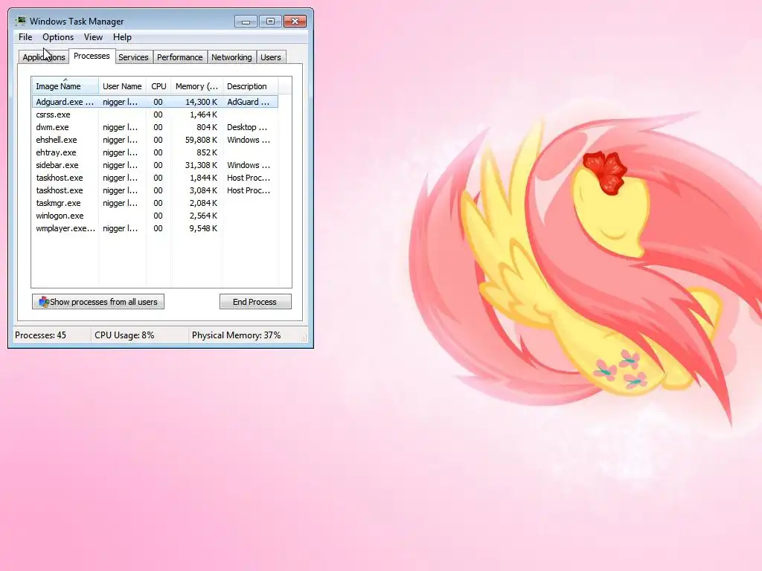Switch to the Services tab

click(x=133, y=57)
